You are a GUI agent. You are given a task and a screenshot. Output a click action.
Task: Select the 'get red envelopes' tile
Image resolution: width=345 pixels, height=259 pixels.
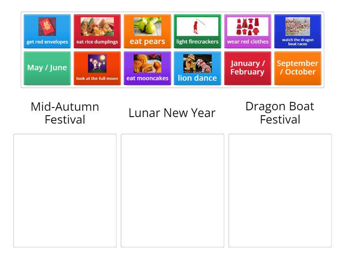coord(47,31)
